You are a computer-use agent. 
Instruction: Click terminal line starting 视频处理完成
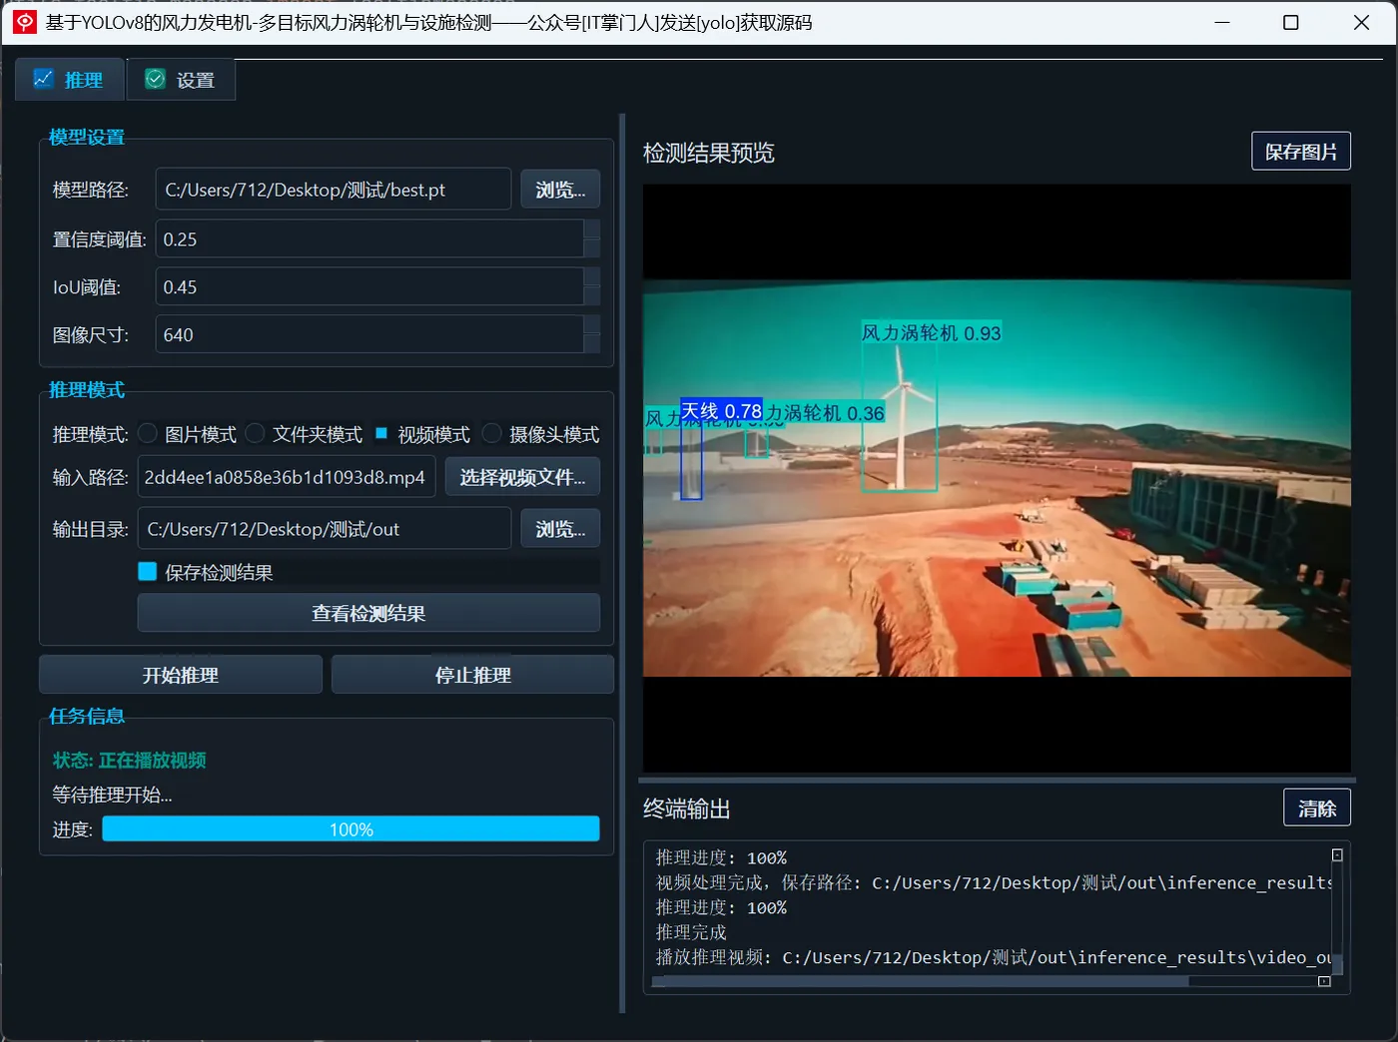(x=994, y=882)
